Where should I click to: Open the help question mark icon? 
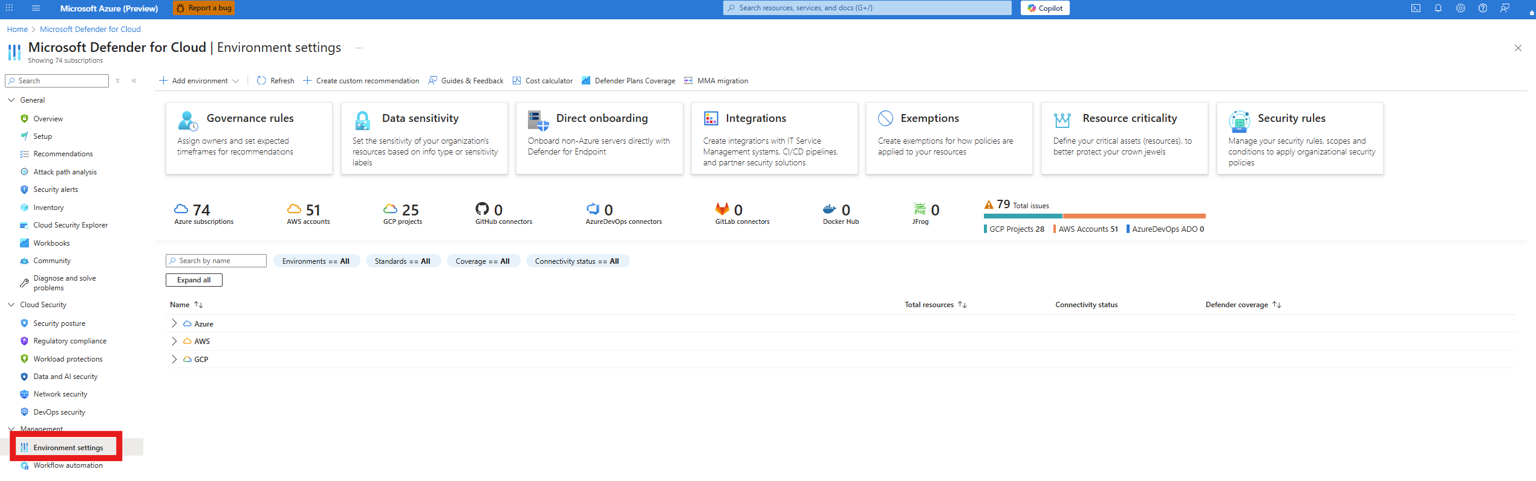[x=1483, y=8]
